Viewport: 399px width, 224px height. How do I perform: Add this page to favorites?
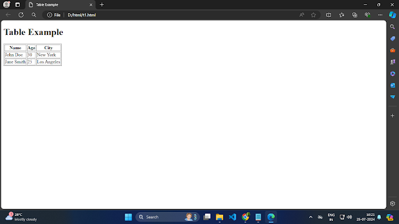(313, 15)
